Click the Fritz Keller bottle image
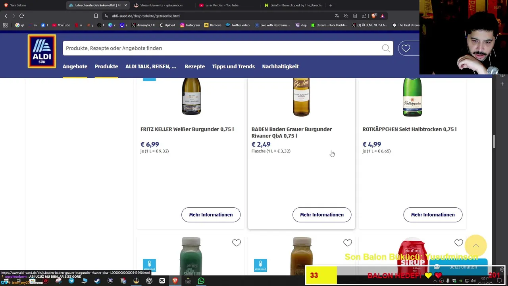This screenshot has height=286, width=508. click(x=191, y=97)
